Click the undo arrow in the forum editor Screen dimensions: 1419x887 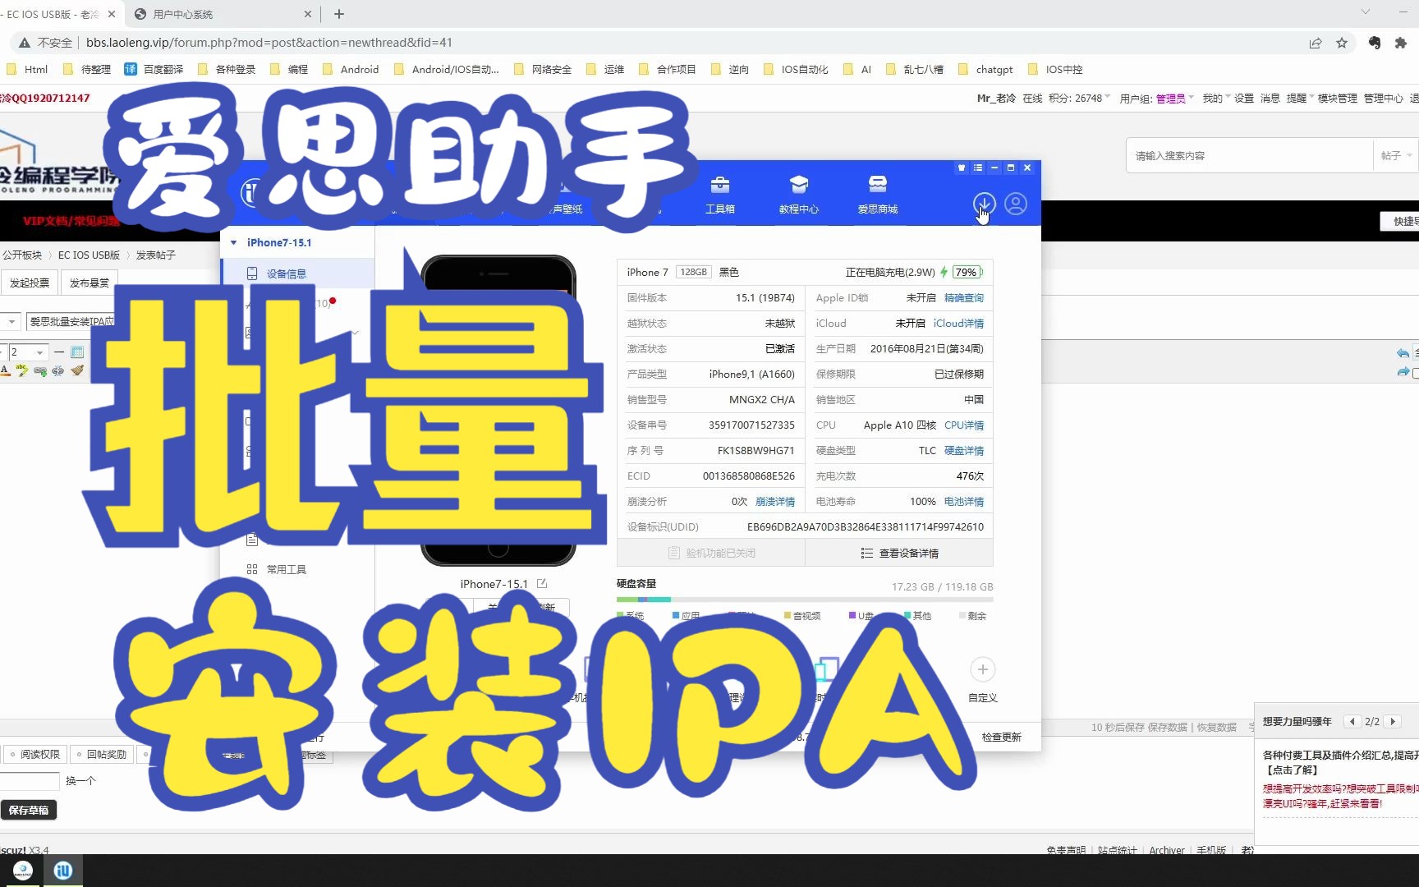[1403, 353]
